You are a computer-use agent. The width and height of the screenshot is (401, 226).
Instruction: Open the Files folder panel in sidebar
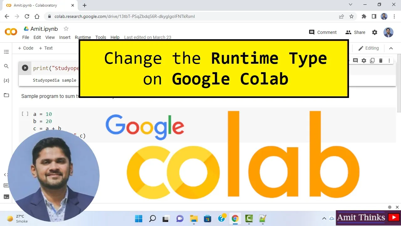click(x=6, y=95)
